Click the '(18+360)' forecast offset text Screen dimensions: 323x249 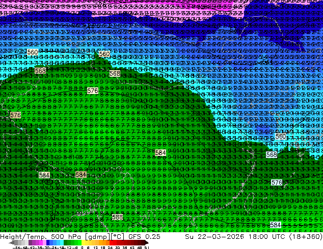[x=306, y=237]
